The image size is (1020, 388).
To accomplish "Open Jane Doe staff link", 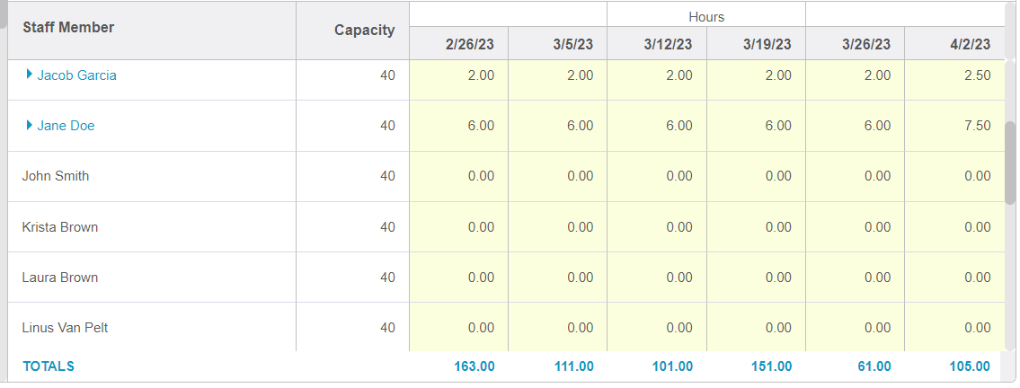I will click(66, 126).
